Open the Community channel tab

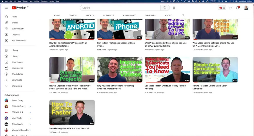coord(129,16)
